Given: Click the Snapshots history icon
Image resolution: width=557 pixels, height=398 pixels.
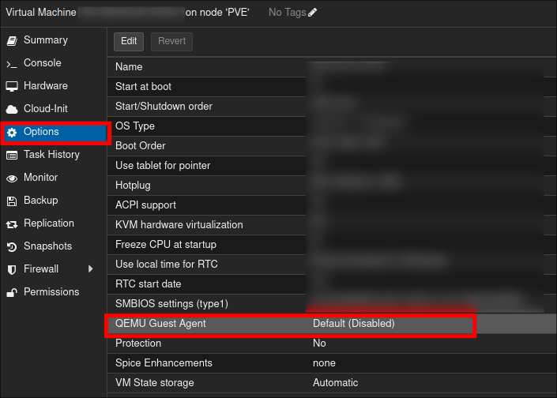Looking at the screenshot, I should 12,246.
